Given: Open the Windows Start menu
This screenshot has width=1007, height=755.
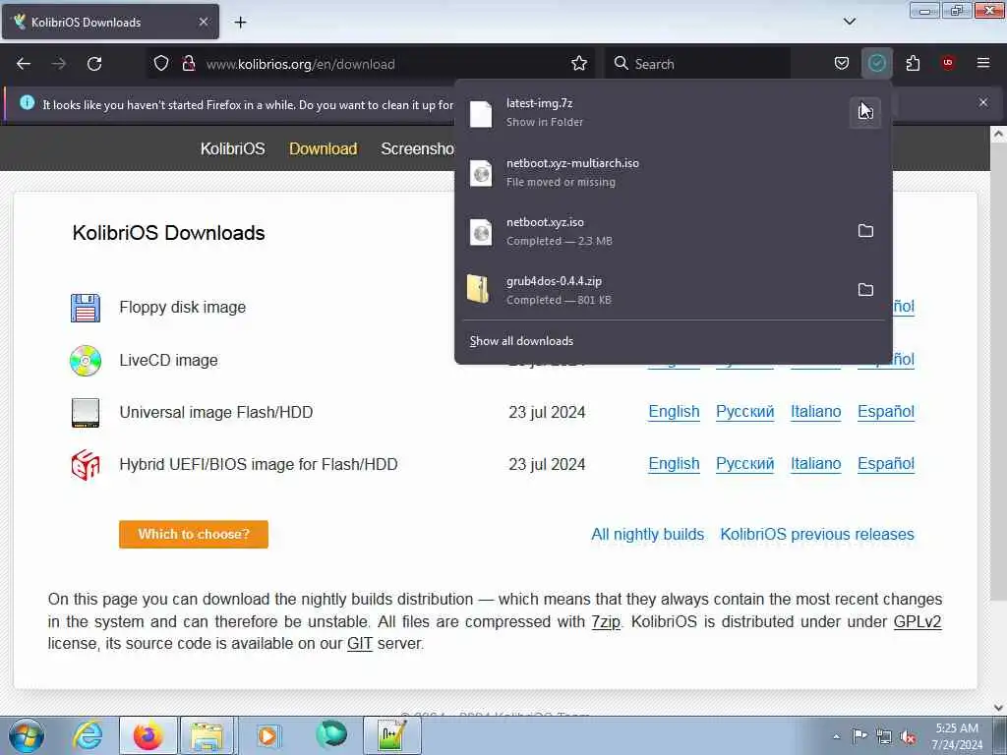Looking at the screenshot, I should pyautogui.click(x=27, y=735).
